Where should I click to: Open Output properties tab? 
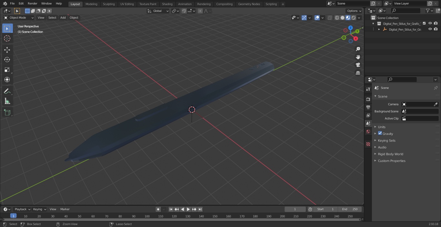[368, 107]
